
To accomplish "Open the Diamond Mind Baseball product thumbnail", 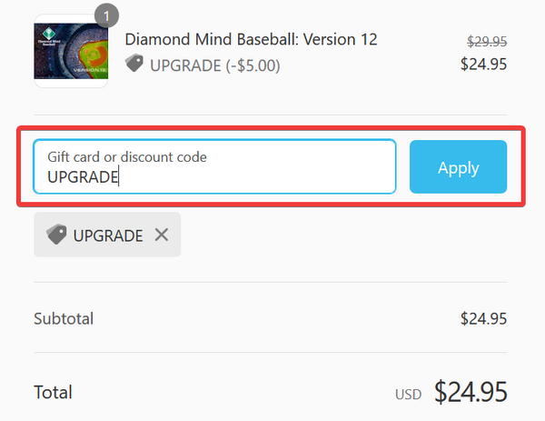I will coord(71,51).
